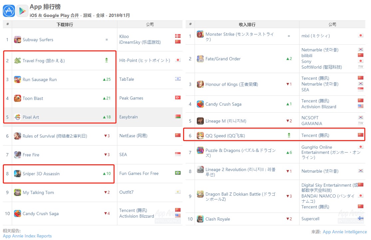The width and height of the screenshot is (371, 240).
Task: Click the bilibili company name
Action: click(307, 56)
